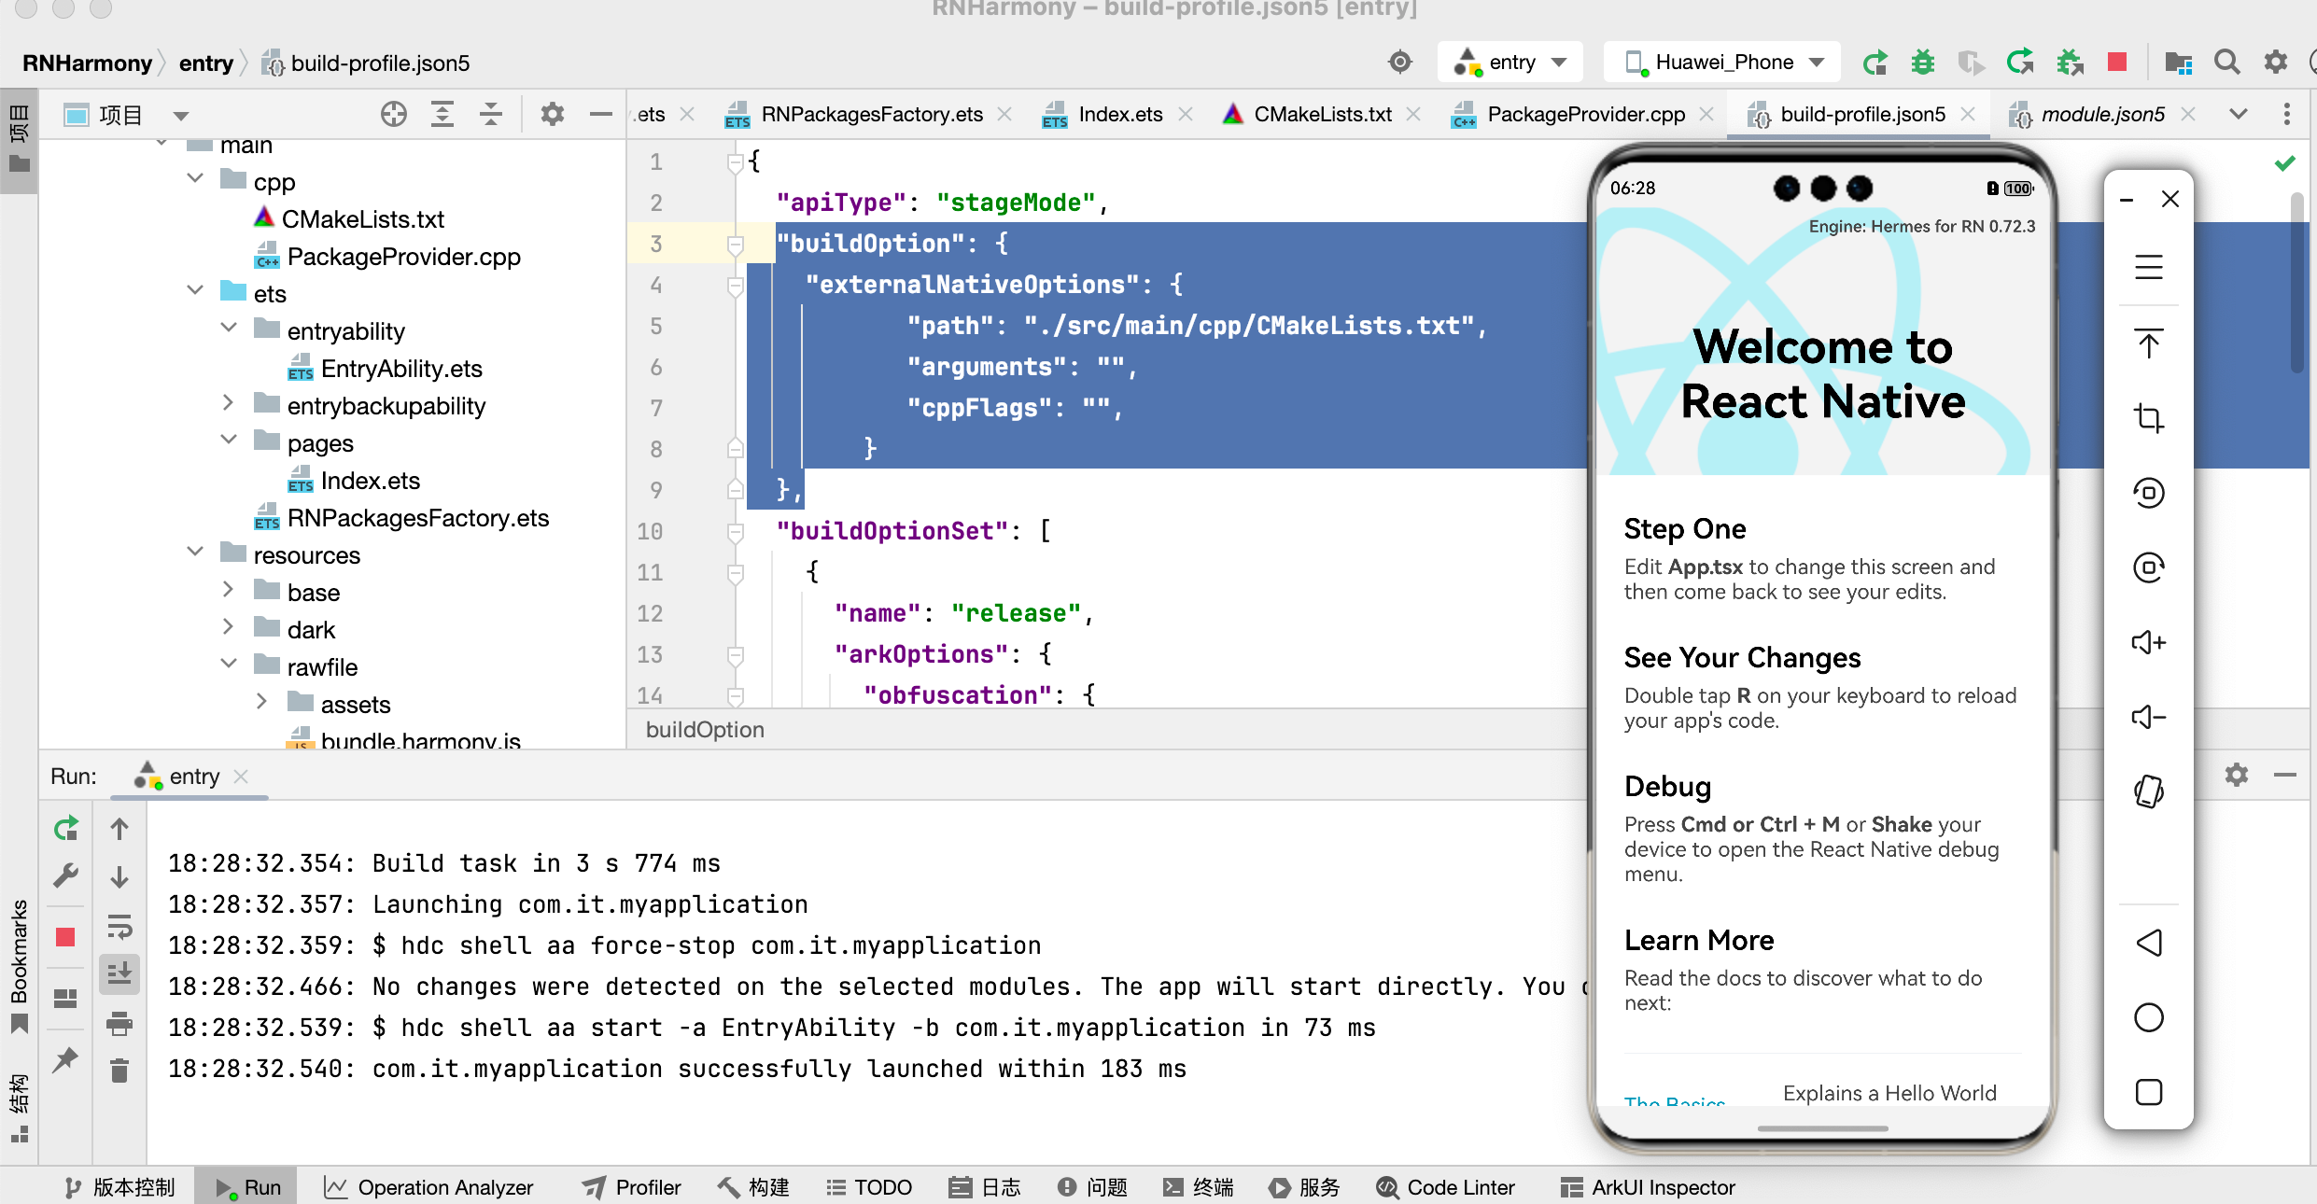The width and height of the screenshot is (2317, 1204).
Task: Open Code Linter tool window
Action: pos(1445,1187)
